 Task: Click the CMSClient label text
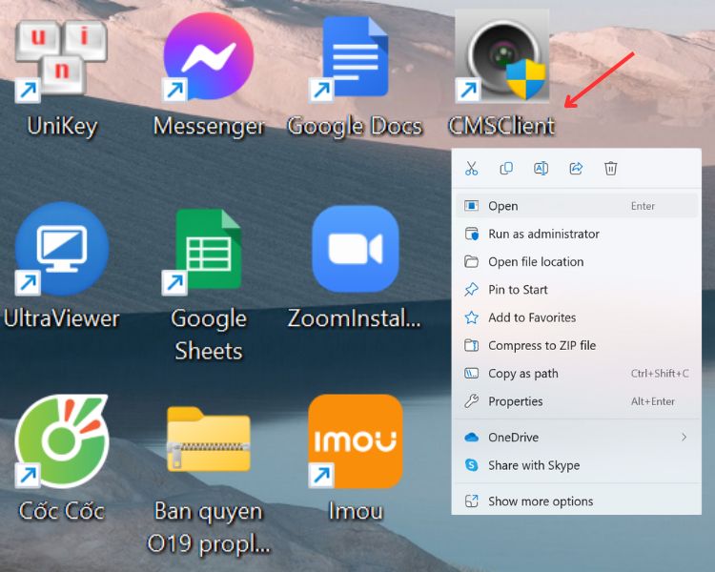pos(501,126)
